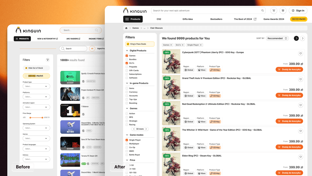The width and height of the screenshot is (312, 176).
Task: Enable the Bundles filter checkbox
Action: pyautogui.click(x=127, y=59)
